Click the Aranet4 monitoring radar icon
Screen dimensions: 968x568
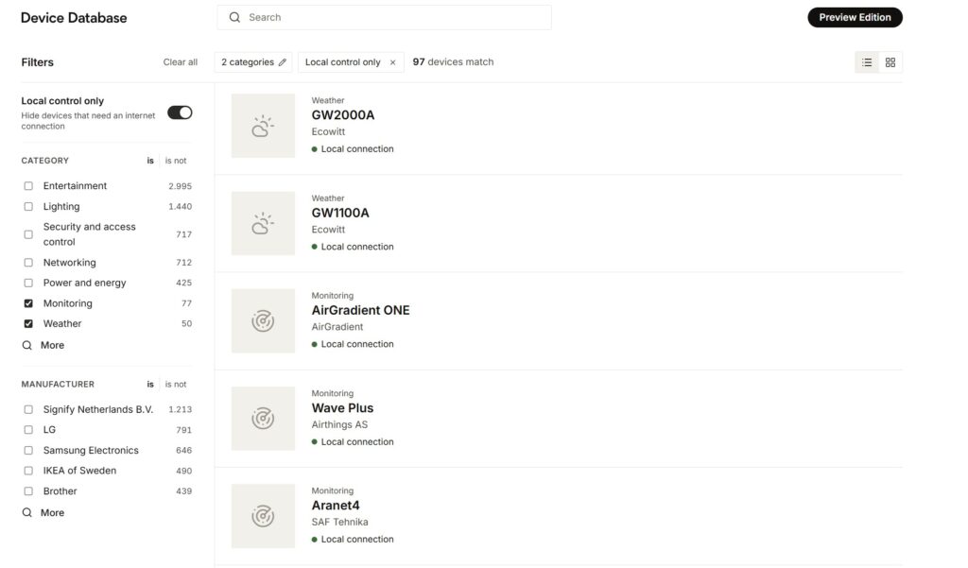click(263, 516)
